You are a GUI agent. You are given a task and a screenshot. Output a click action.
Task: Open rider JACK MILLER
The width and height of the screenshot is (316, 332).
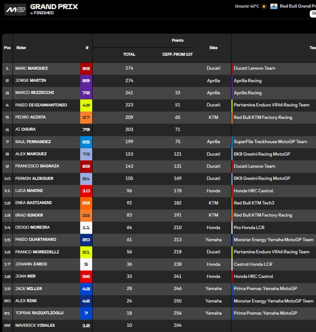click(28, 289)
